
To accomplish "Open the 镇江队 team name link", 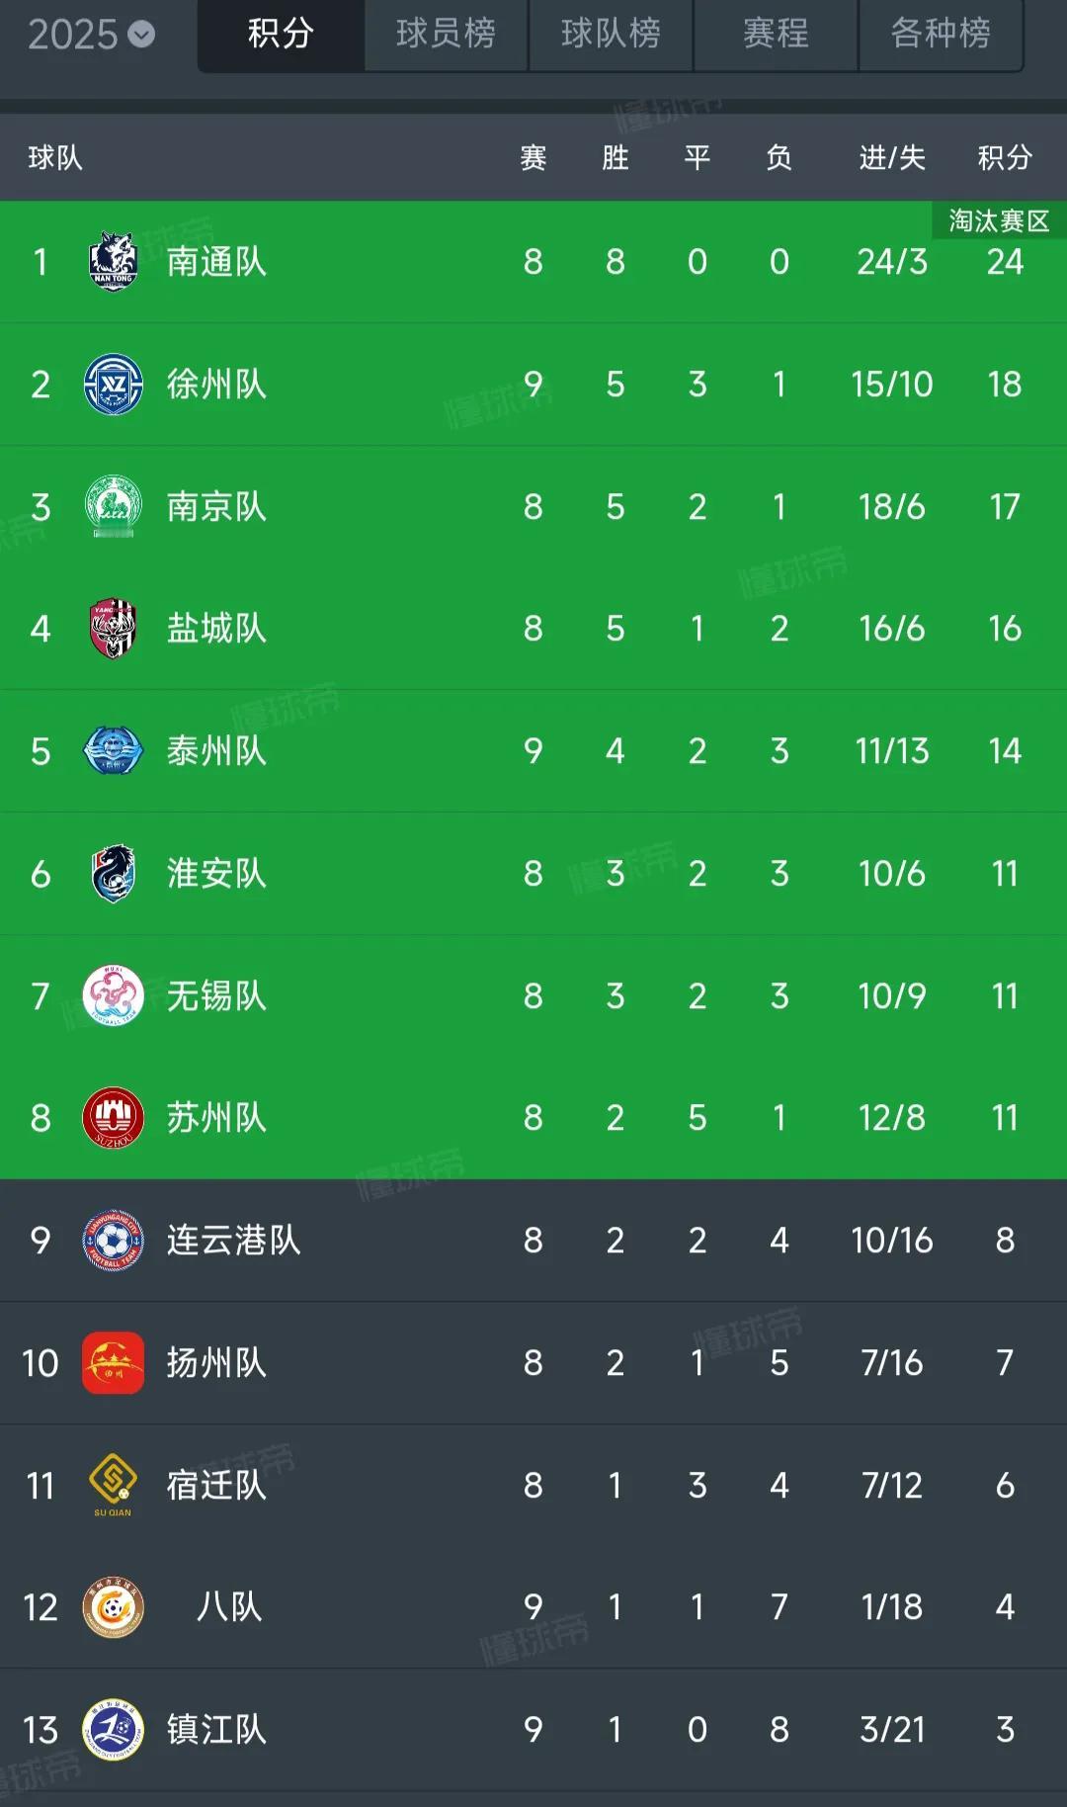I will 216,1730.
